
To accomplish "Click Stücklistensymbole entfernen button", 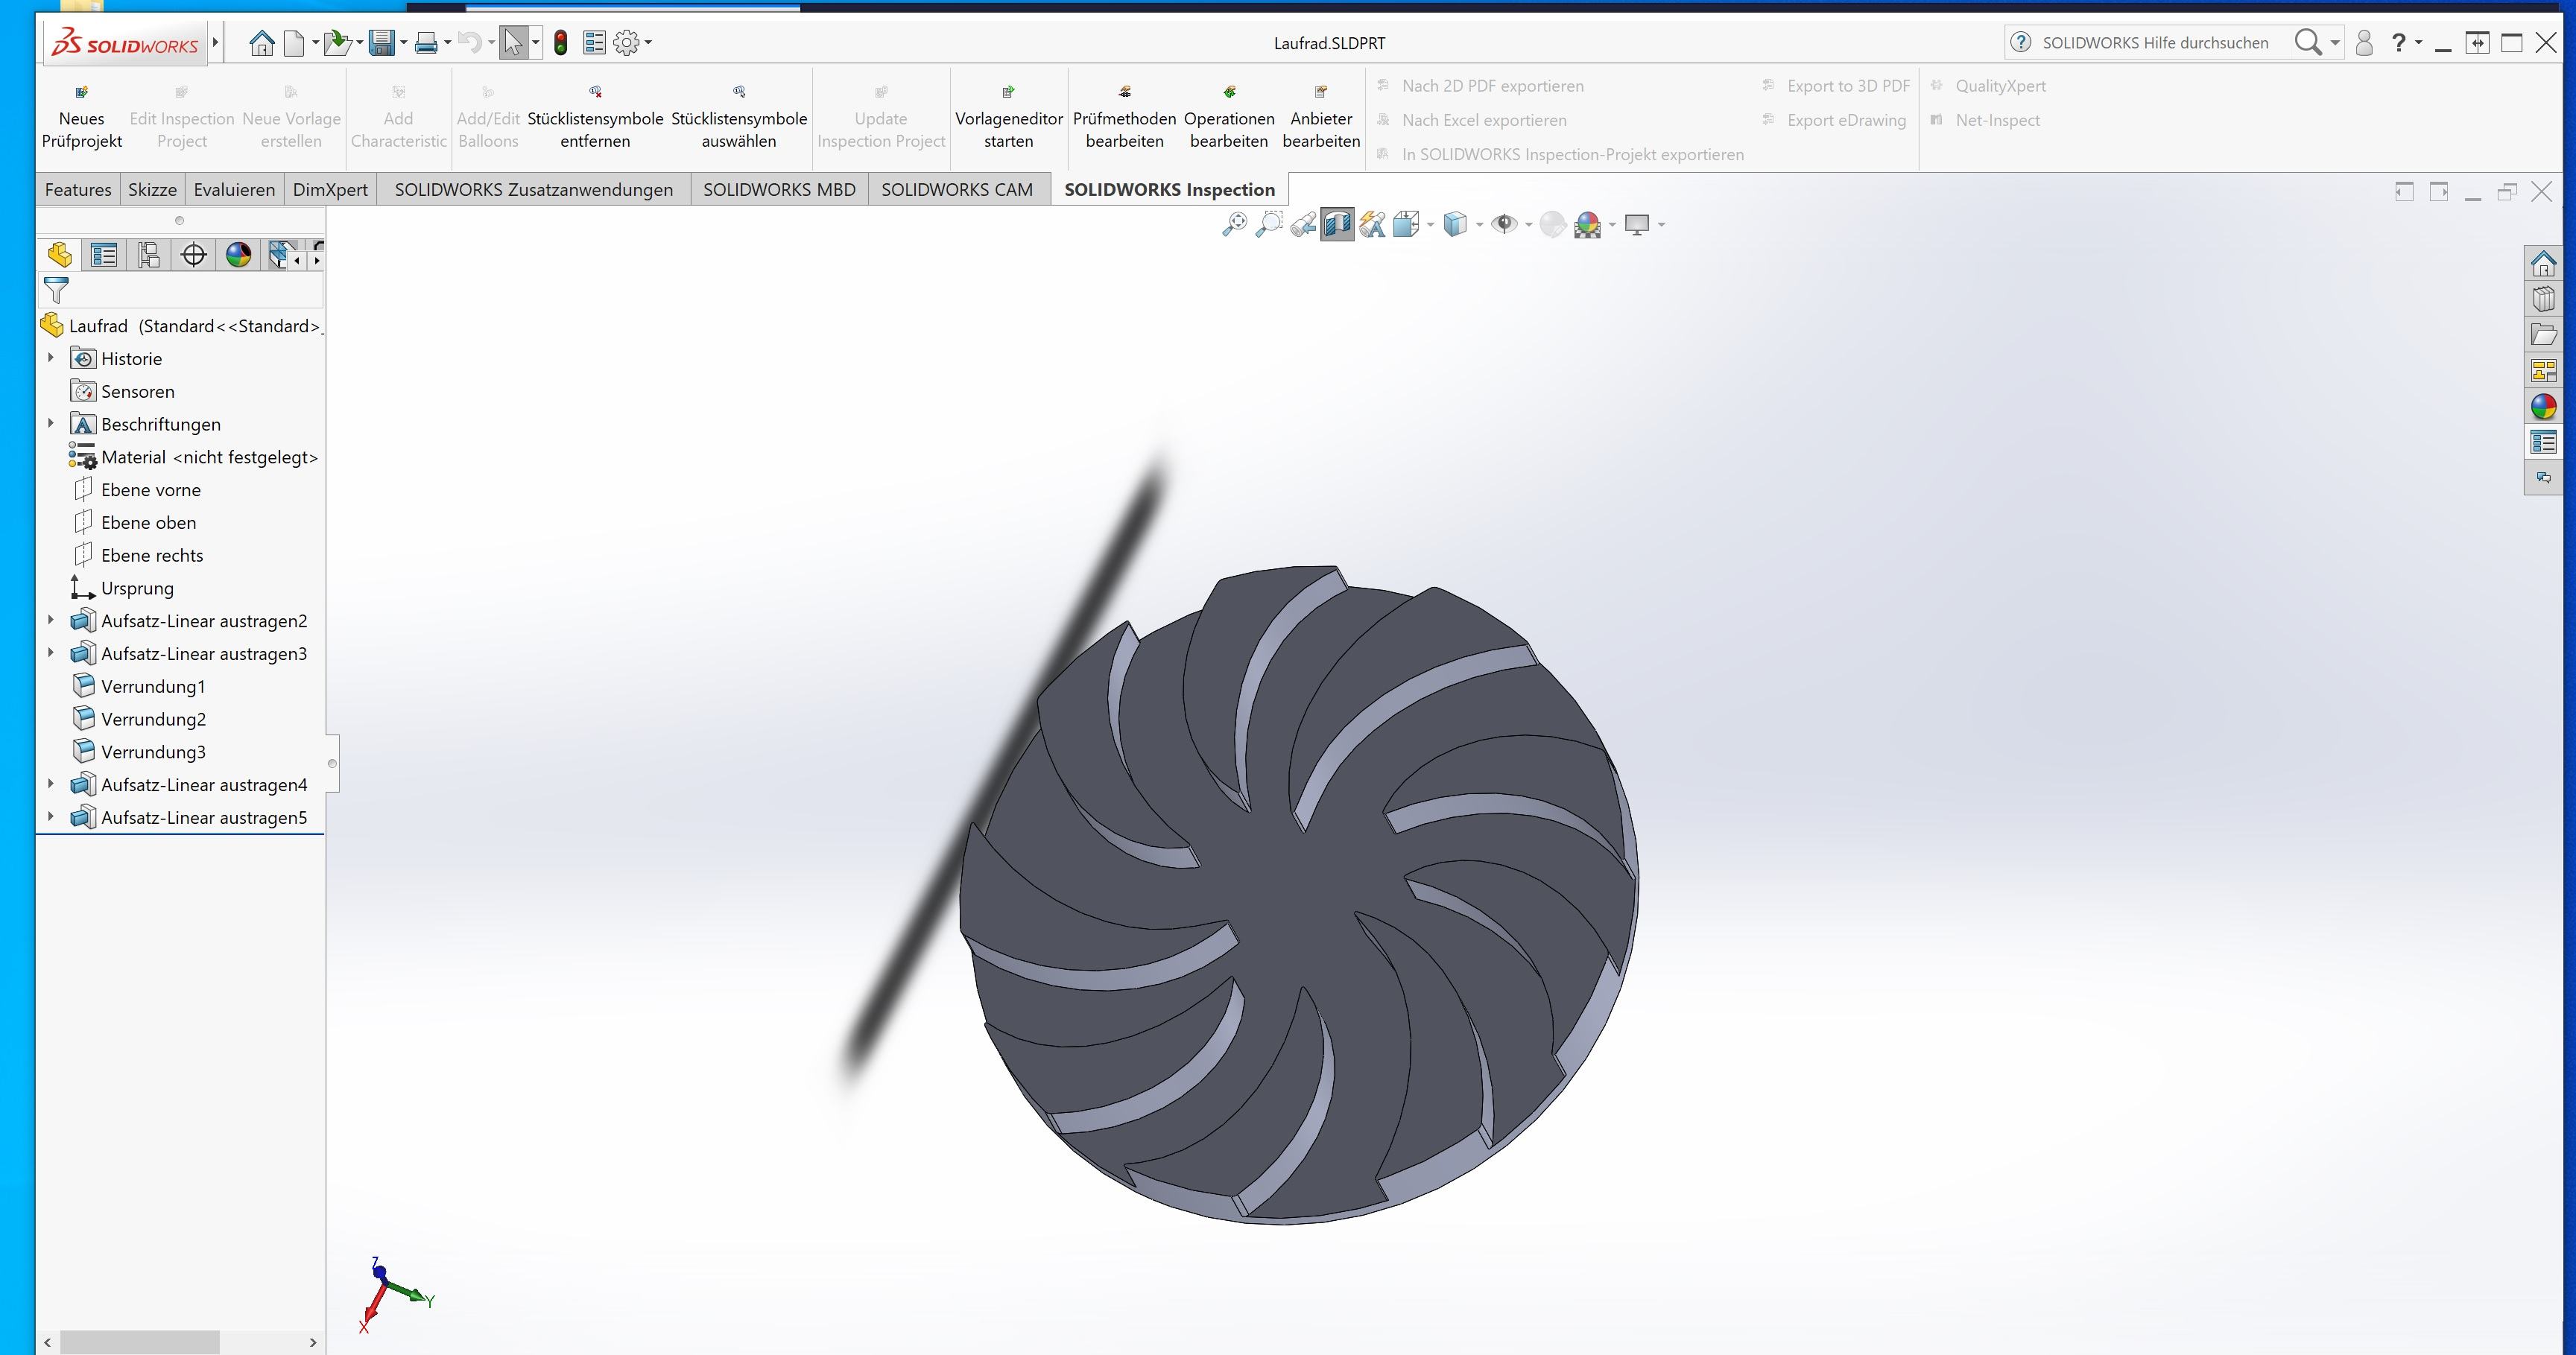I will pos(595,117).
